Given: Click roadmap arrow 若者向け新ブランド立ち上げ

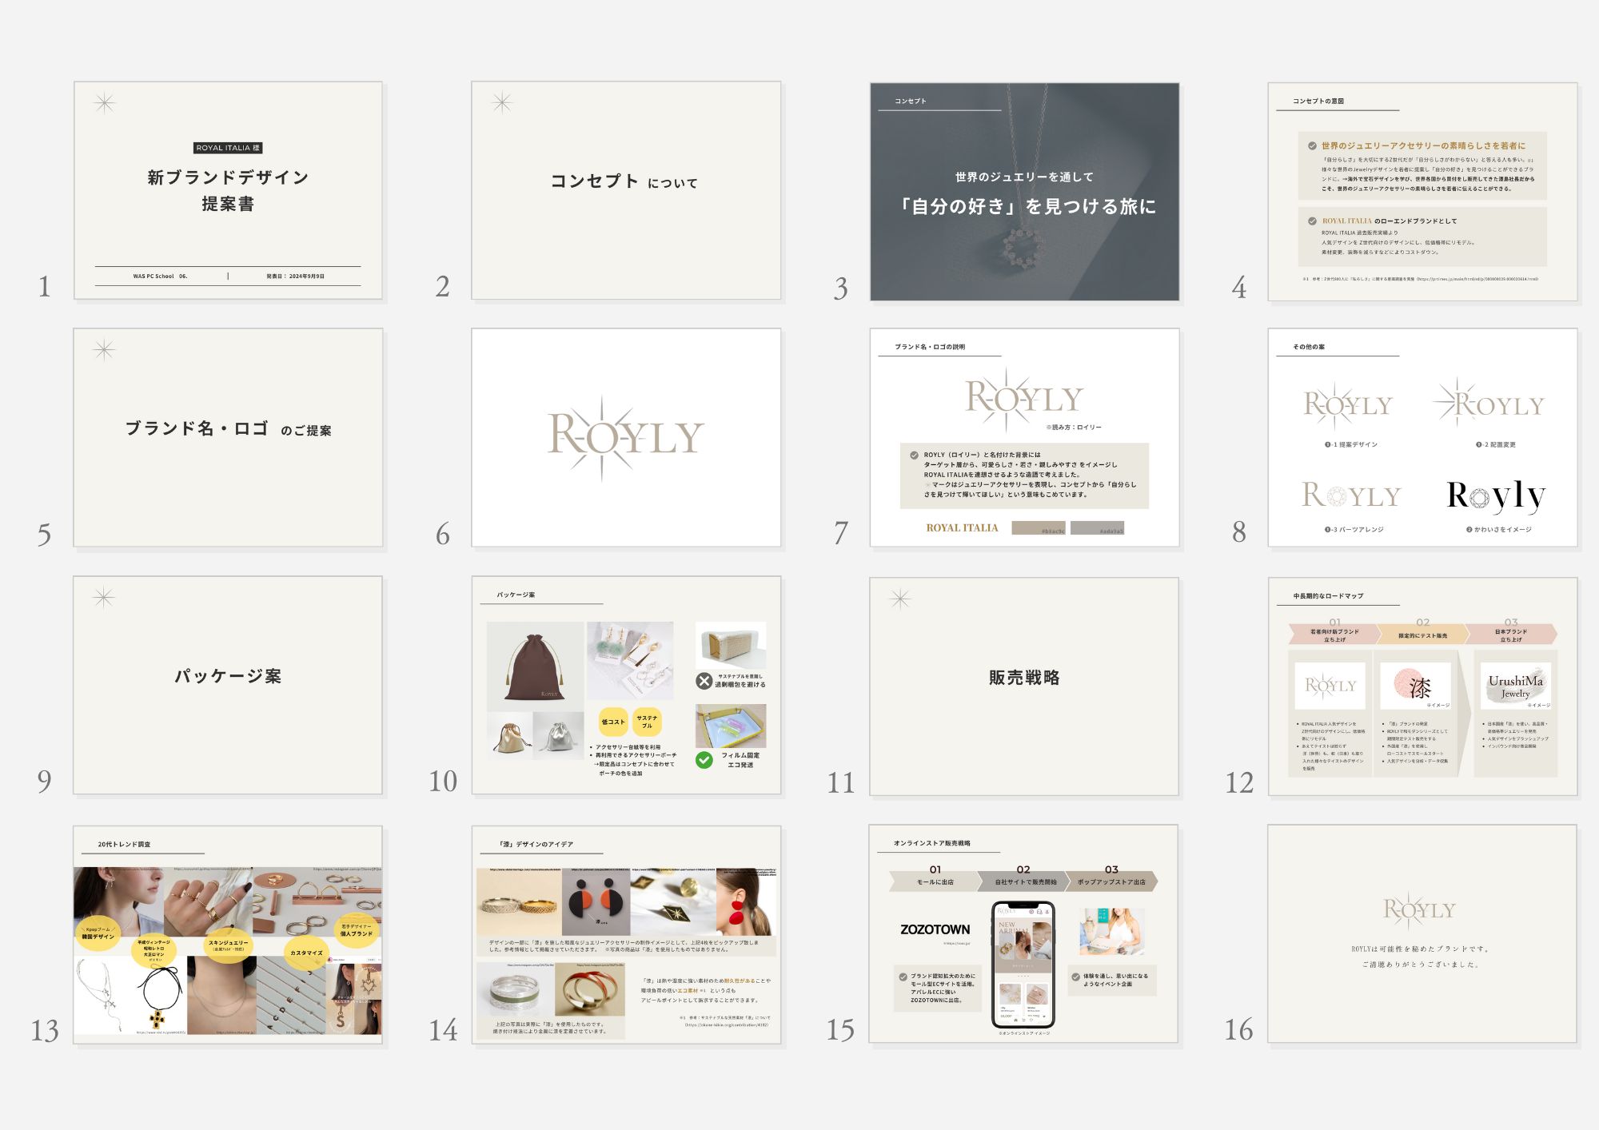Looking at the screenshot, I should (1334, 635).
